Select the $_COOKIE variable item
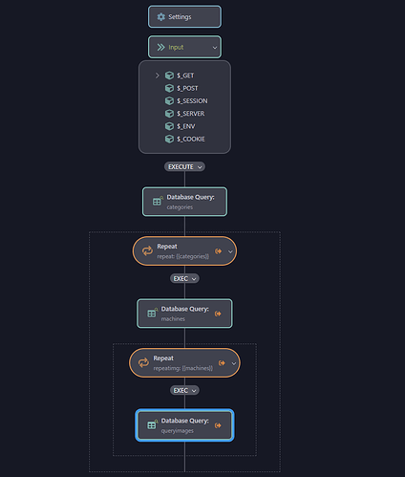Image resolution: width=405 pixels, height=477 pixels. 185,139
